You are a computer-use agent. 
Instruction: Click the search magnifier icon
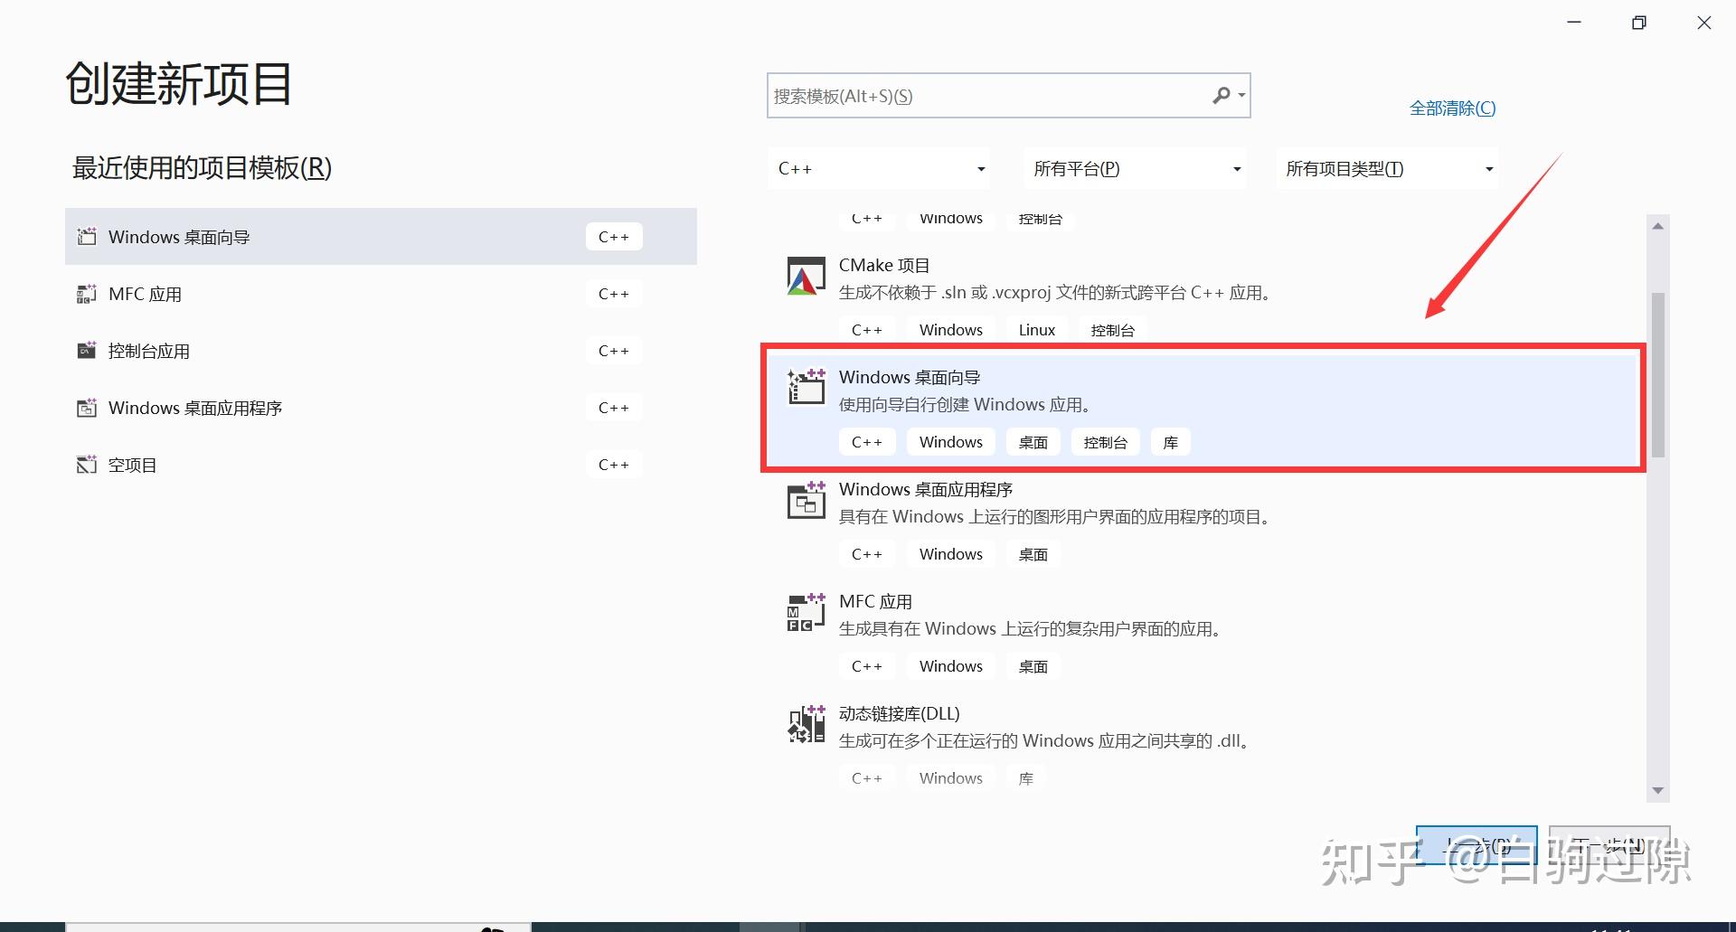(1221, 95)
